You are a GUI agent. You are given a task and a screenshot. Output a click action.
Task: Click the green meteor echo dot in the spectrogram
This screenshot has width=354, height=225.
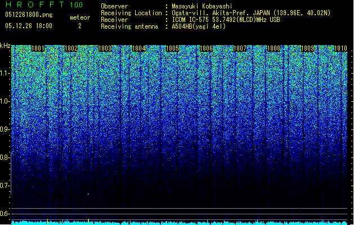(88, 194)
